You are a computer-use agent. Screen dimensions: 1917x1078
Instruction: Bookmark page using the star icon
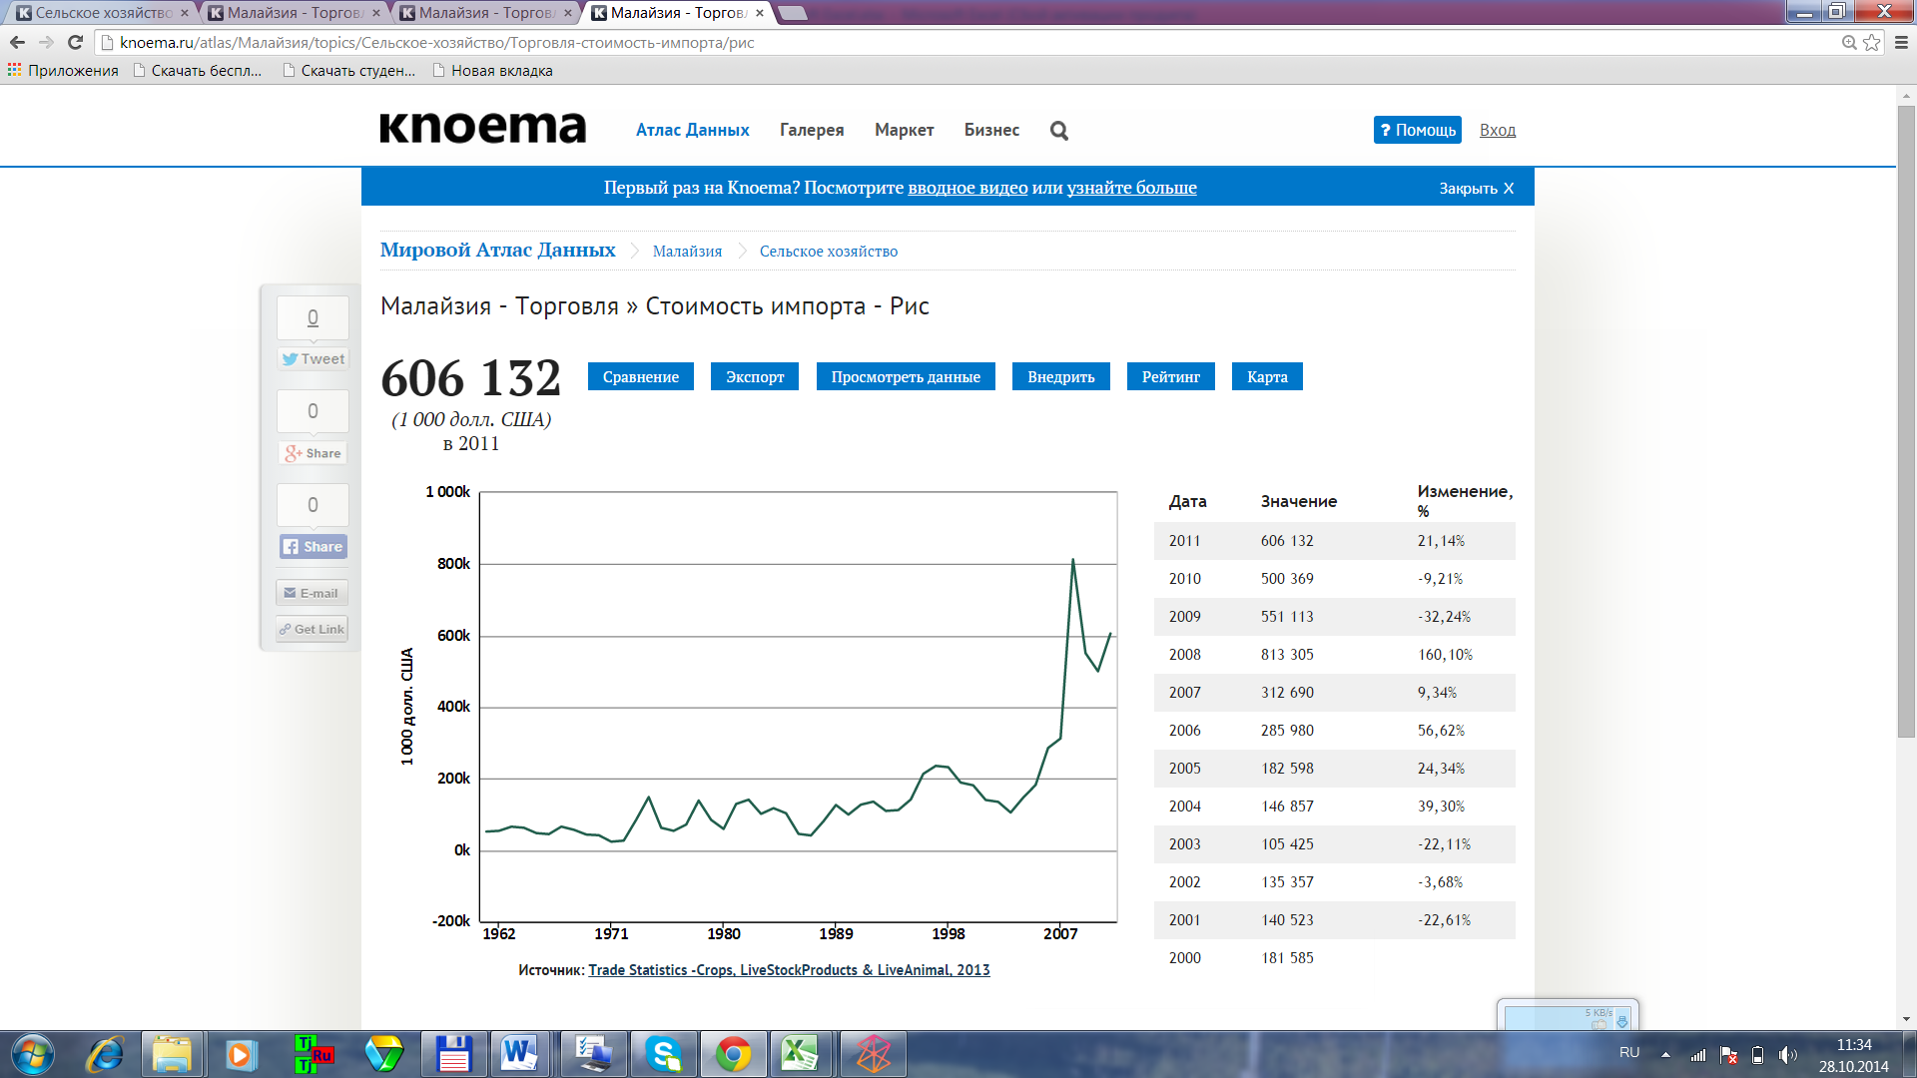[1871, 42]
